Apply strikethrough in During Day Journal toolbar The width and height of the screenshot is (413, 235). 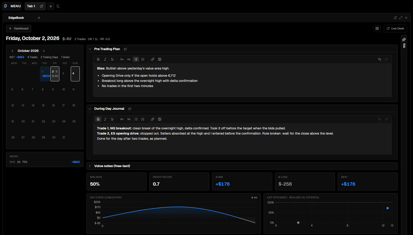coord(112,119)
